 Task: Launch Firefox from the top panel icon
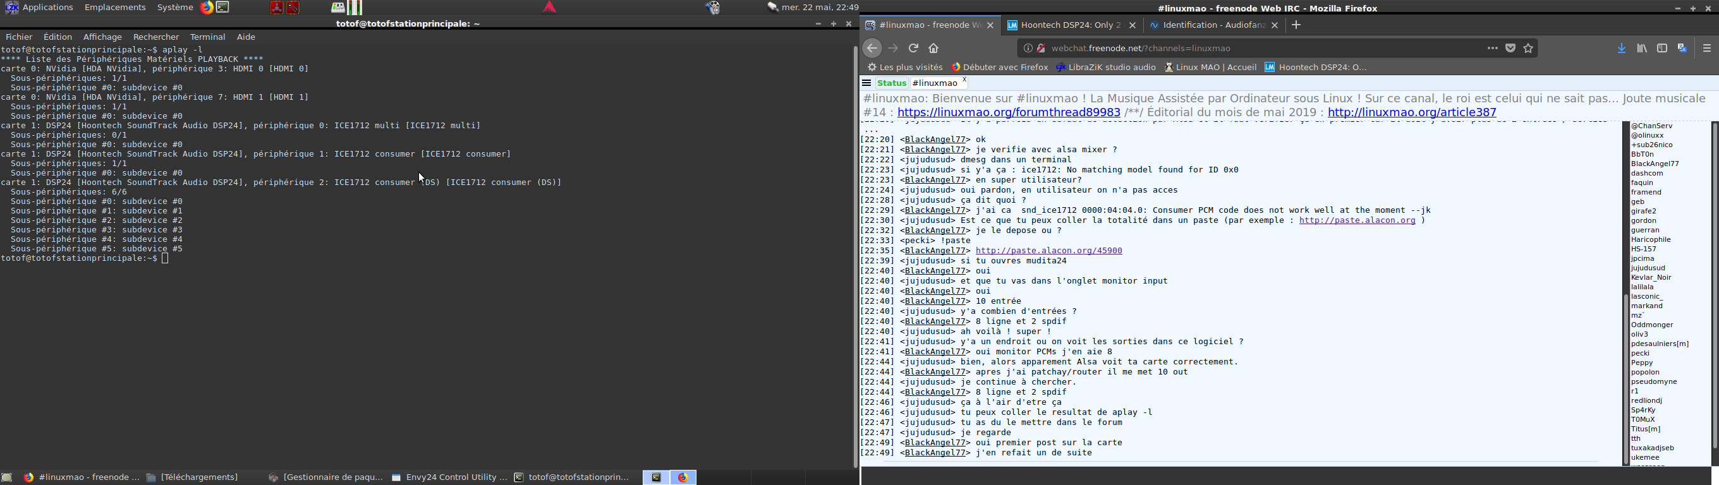(207, 8)
